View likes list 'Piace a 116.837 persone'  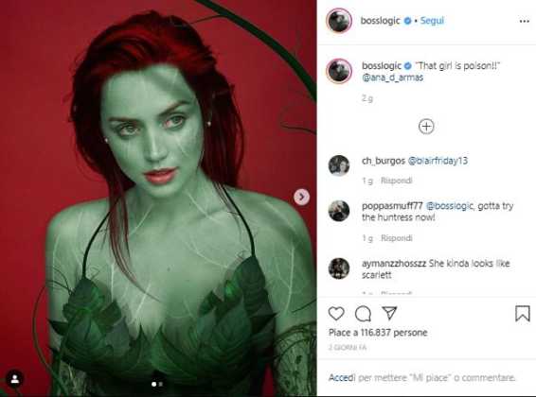click(378, 333)
